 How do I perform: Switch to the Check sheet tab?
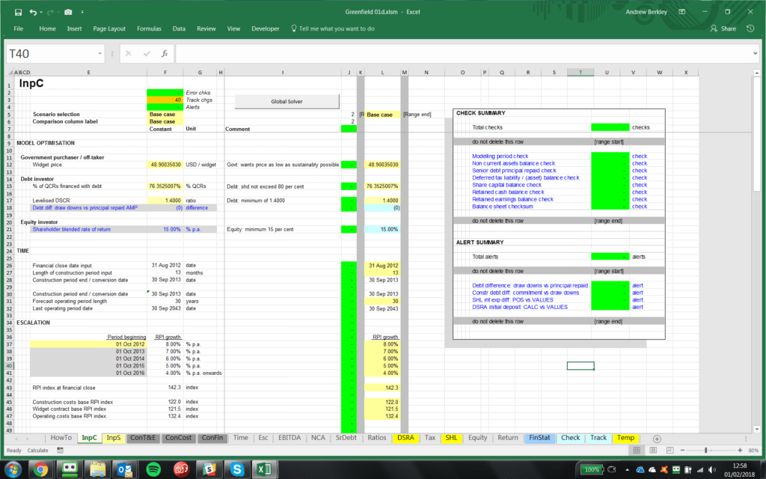tap(571, 438)
